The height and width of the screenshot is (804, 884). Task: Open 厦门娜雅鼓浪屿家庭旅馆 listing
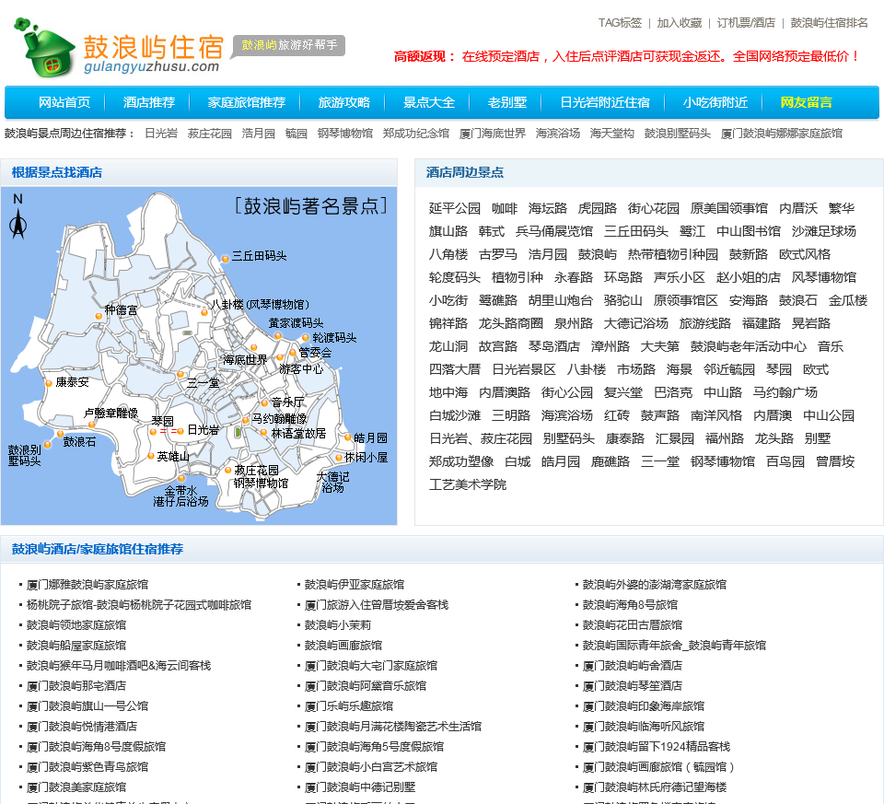pos(87,584)
